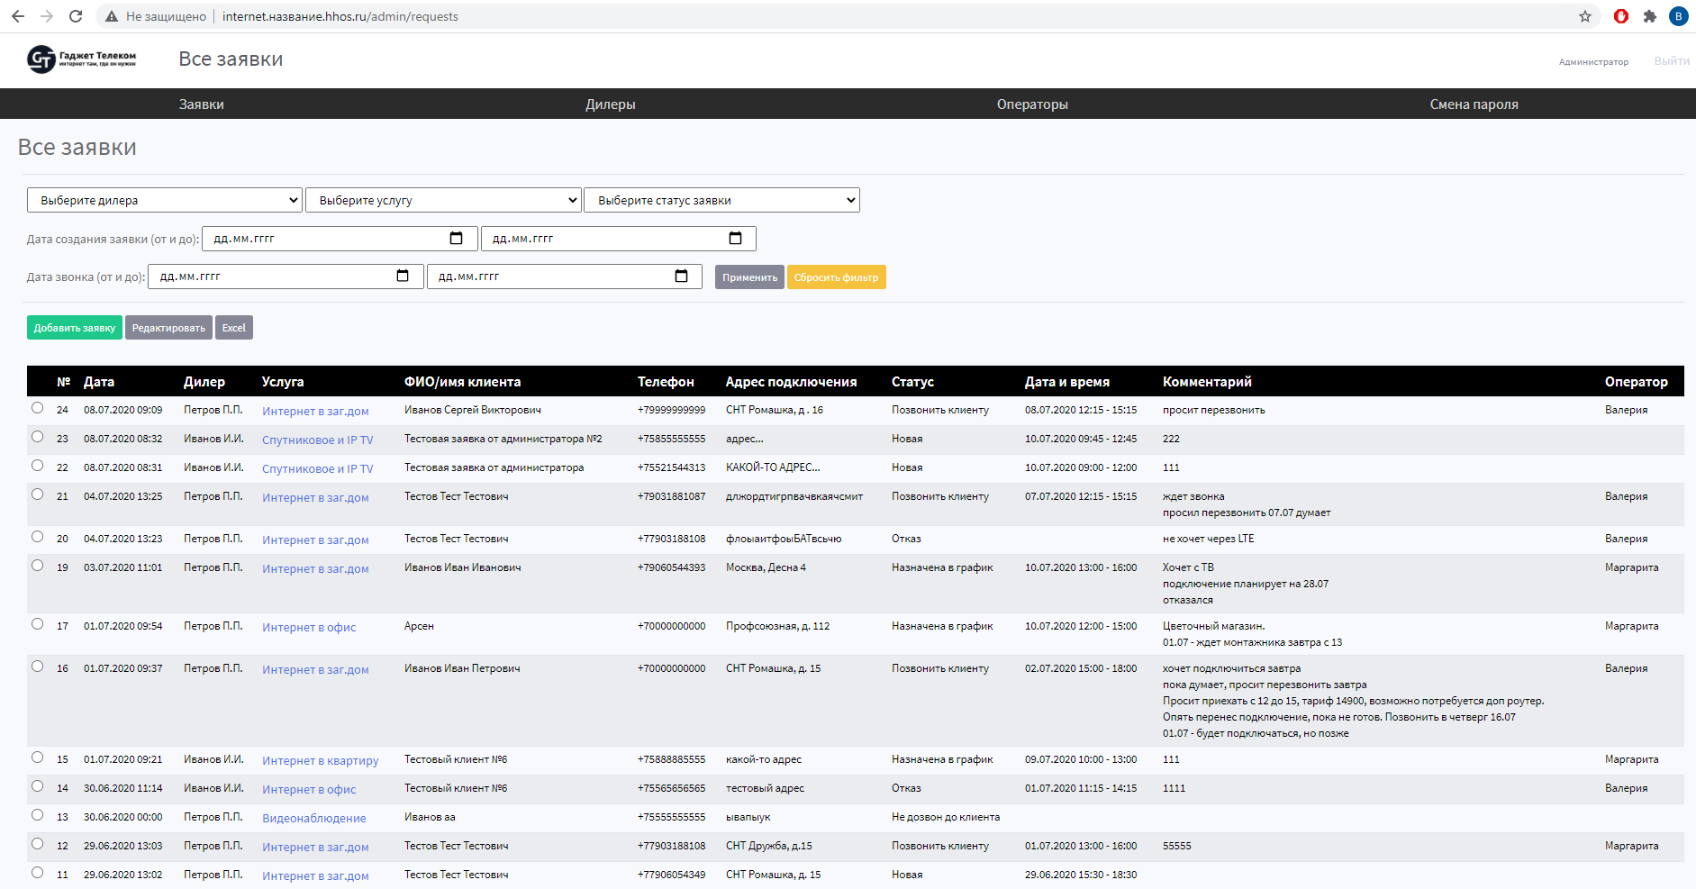
Task: Open Интернет в квартиру link for request 15
Action: 320,761
